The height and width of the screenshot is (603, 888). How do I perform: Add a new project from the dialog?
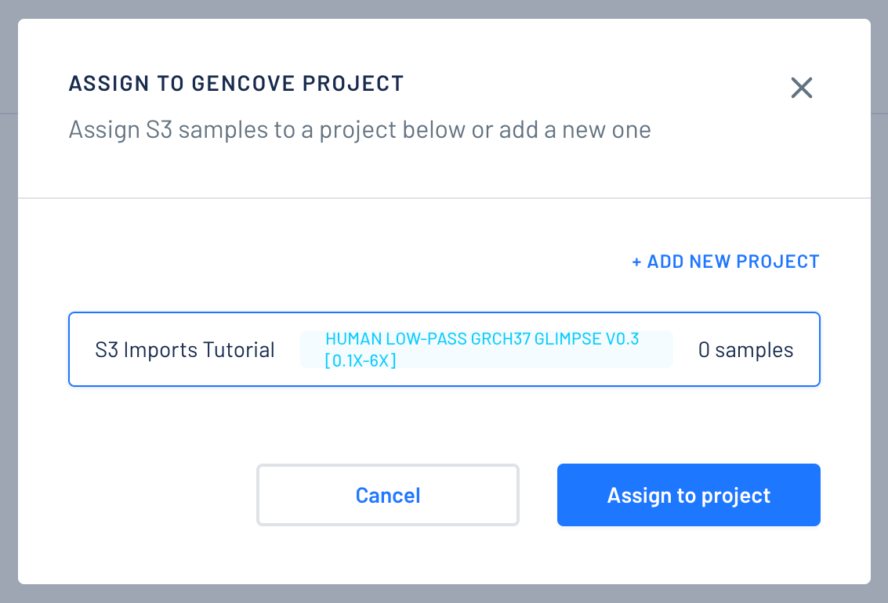pos(725,261)
